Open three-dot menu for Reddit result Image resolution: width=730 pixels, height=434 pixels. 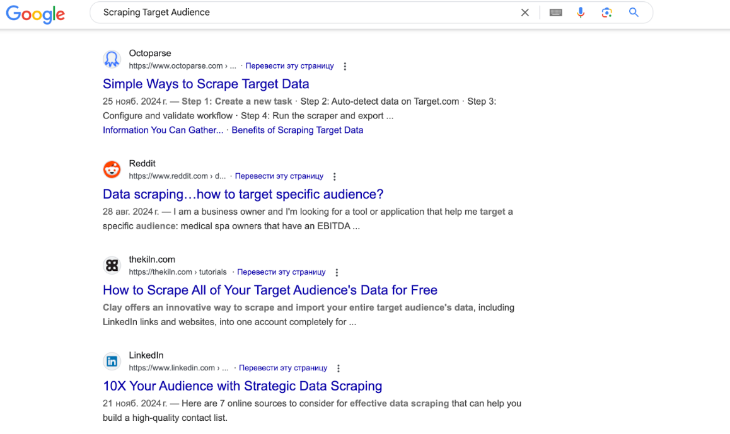point(334,176)
